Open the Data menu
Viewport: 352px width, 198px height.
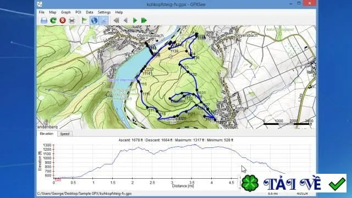(x=89, y=12)
